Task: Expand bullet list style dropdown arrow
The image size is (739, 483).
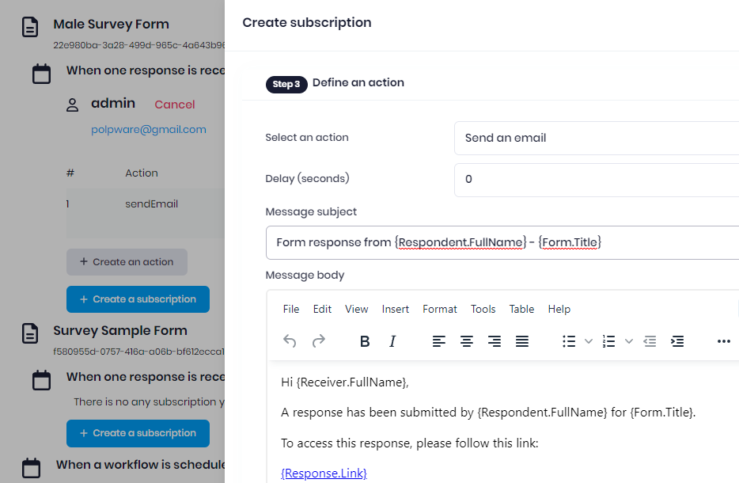Action: 589,341
